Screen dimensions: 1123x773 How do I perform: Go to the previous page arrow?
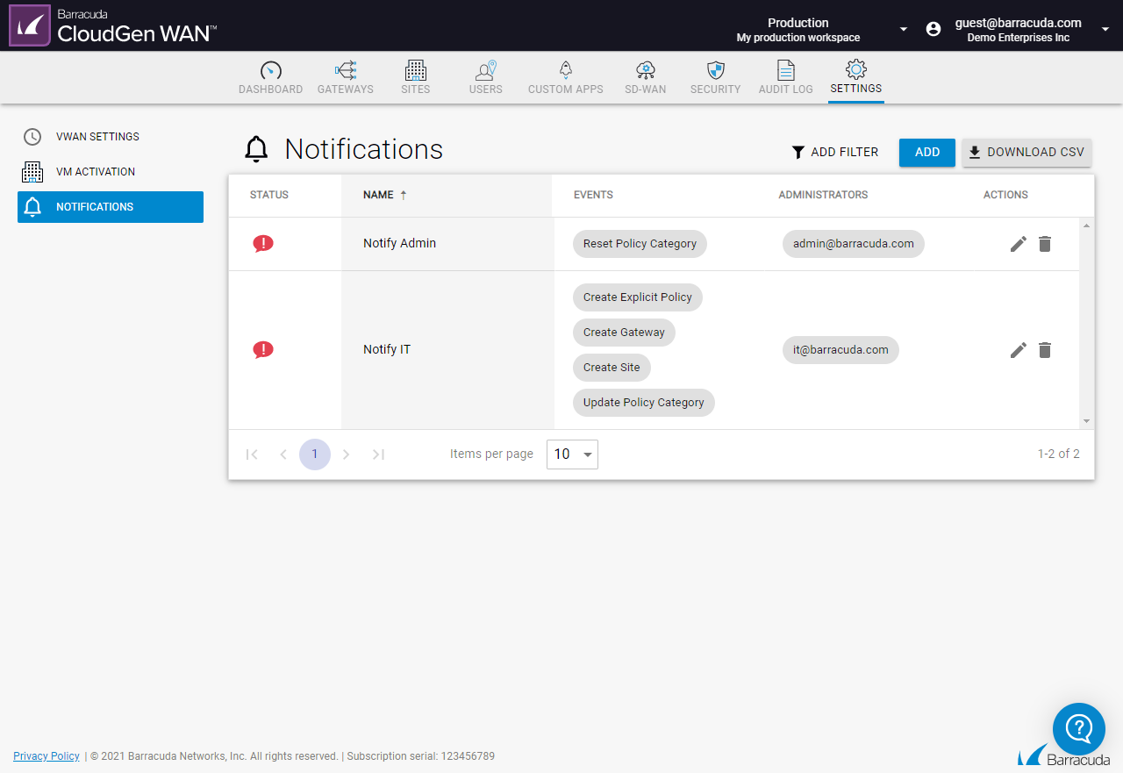pyautogui.click(x=283, y=454)
